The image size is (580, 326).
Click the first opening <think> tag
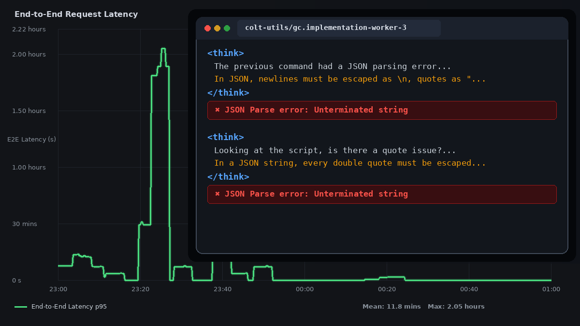pyautogui.click(x=226, y=53)
